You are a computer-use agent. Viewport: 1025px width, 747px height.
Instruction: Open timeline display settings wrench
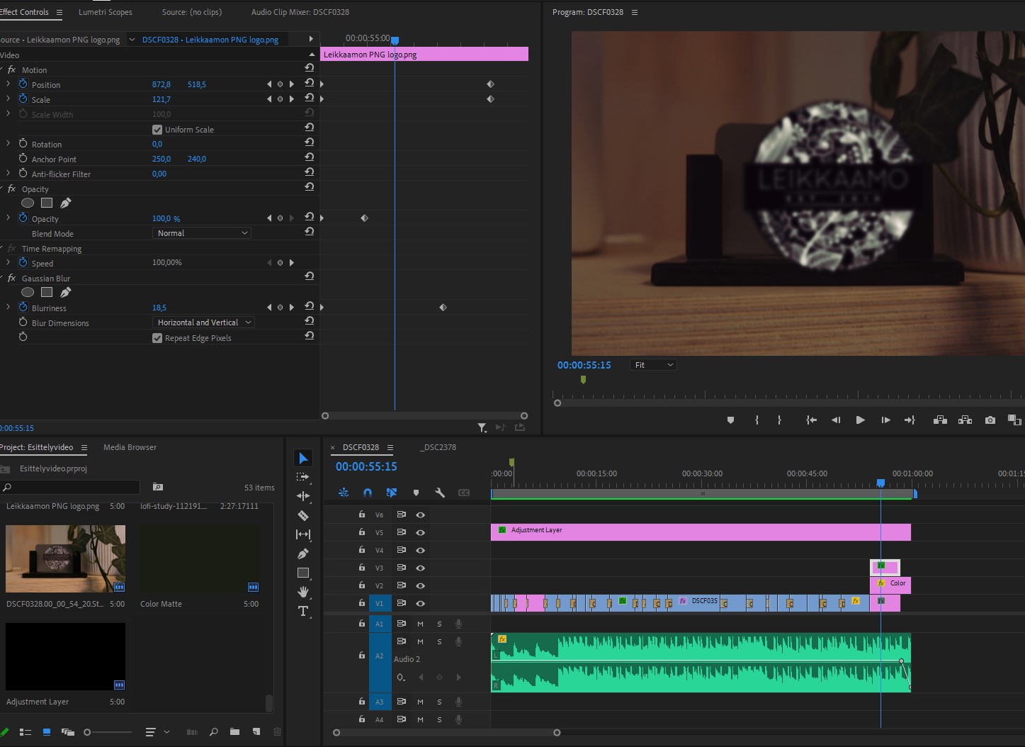[x=440, y=493]
